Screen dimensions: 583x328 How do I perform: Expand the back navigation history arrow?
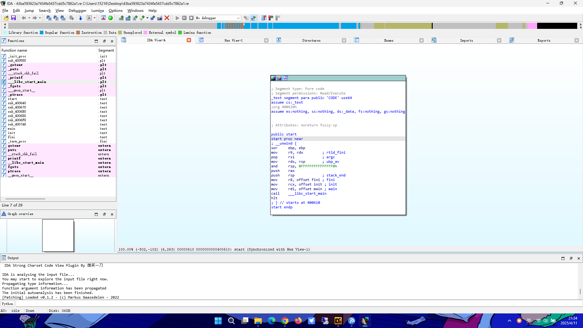[29, 18]
